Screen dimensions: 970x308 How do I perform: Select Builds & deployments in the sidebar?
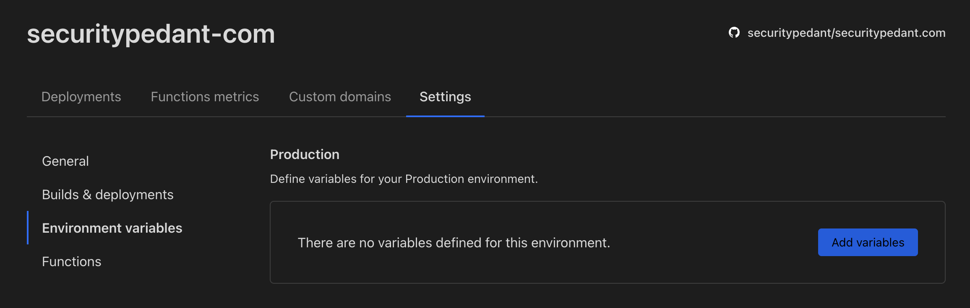click(108, 195)
